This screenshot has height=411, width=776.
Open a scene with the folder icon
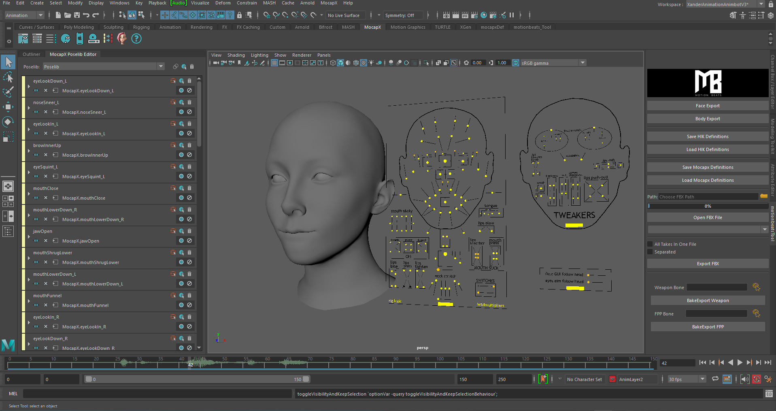tap(68, 15)
